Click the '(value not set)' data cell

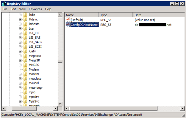(x=145, y=20)
